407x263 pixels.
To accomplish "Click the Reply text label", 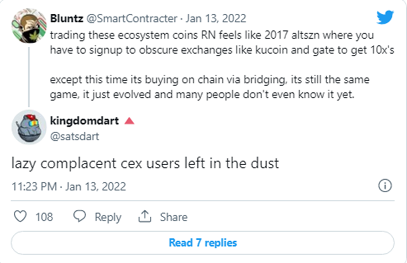I will 108,217.
